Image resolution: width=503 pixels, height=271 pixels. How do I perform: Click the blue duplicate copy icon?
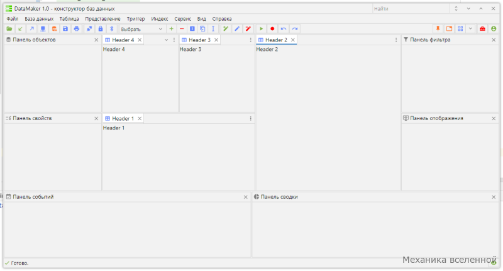[x=202, y=29]
